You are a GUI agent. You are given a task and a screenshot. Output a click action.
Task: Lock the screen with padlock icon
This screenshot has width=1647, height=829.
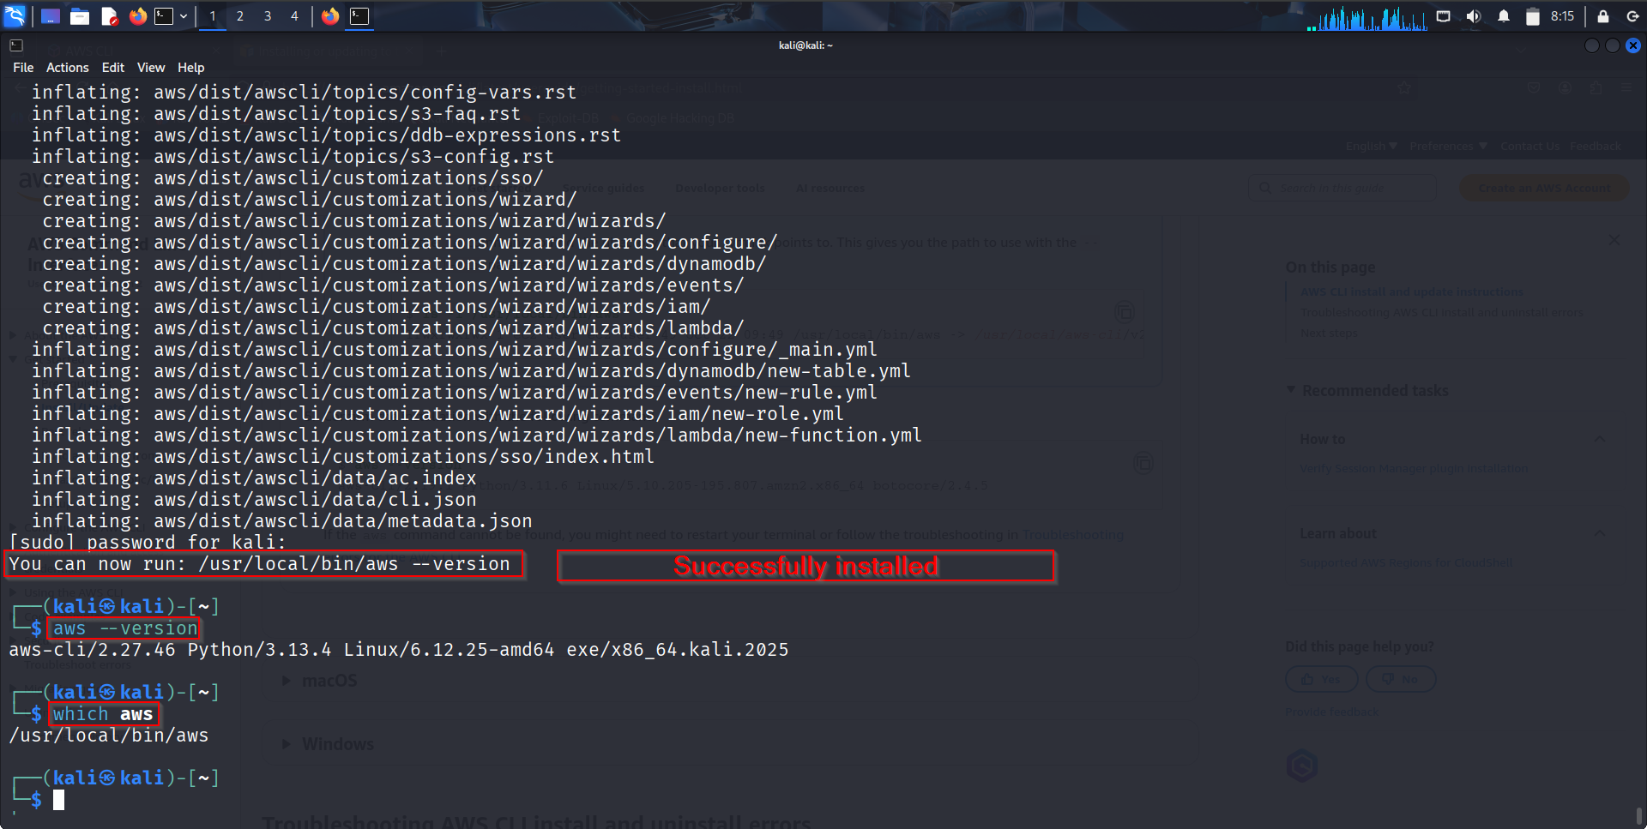click(x=1602, y=16)
